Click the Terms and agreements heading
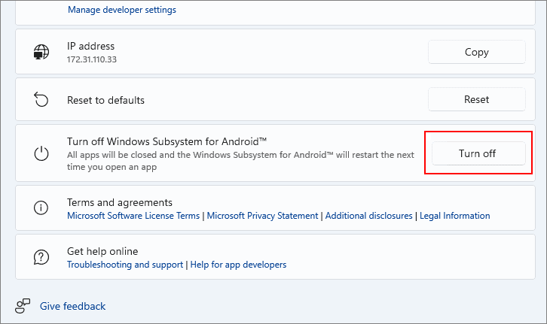Image resolution: width=547 pixels, height=324 pixels. pyautogui.click(x=120, y=202)
